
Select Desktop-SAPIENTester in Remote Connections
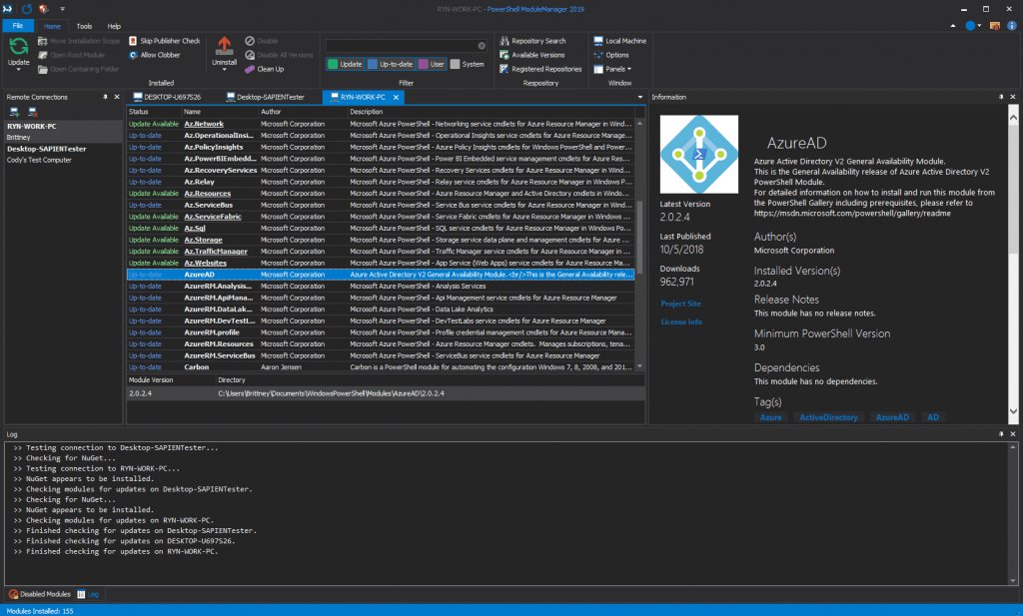click(x=63, y=154)
